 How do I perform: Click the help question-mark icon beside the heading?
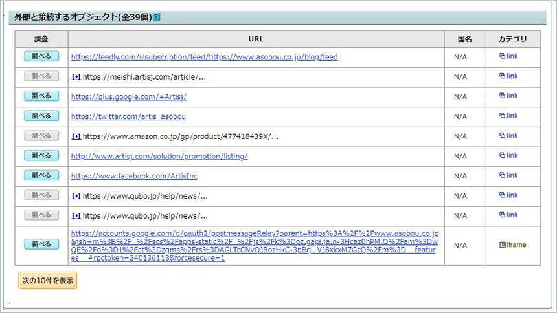coord(156,17)
